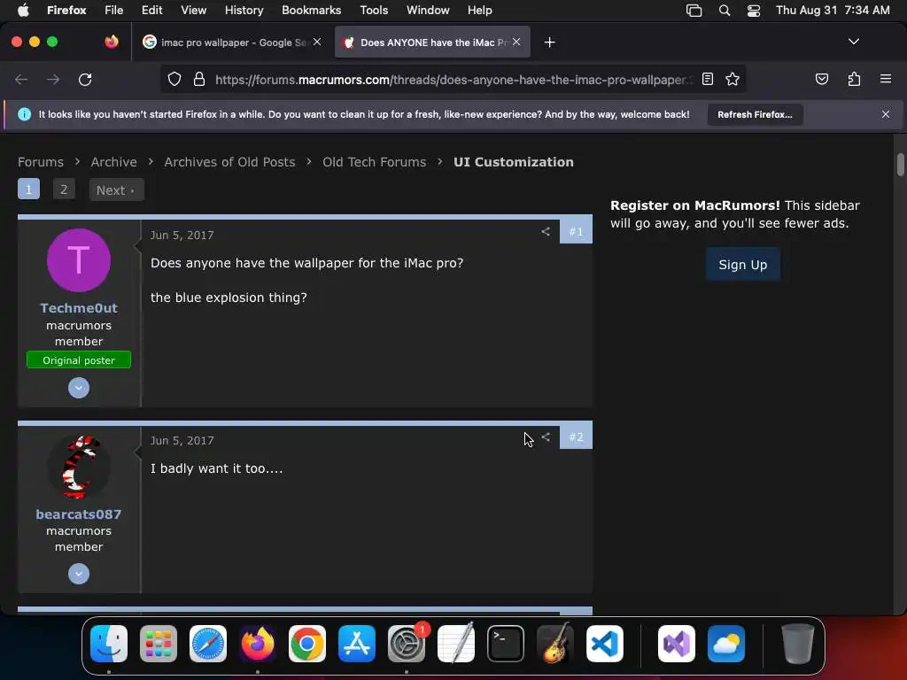Open GarageBand from the dock

pos(555,644)
